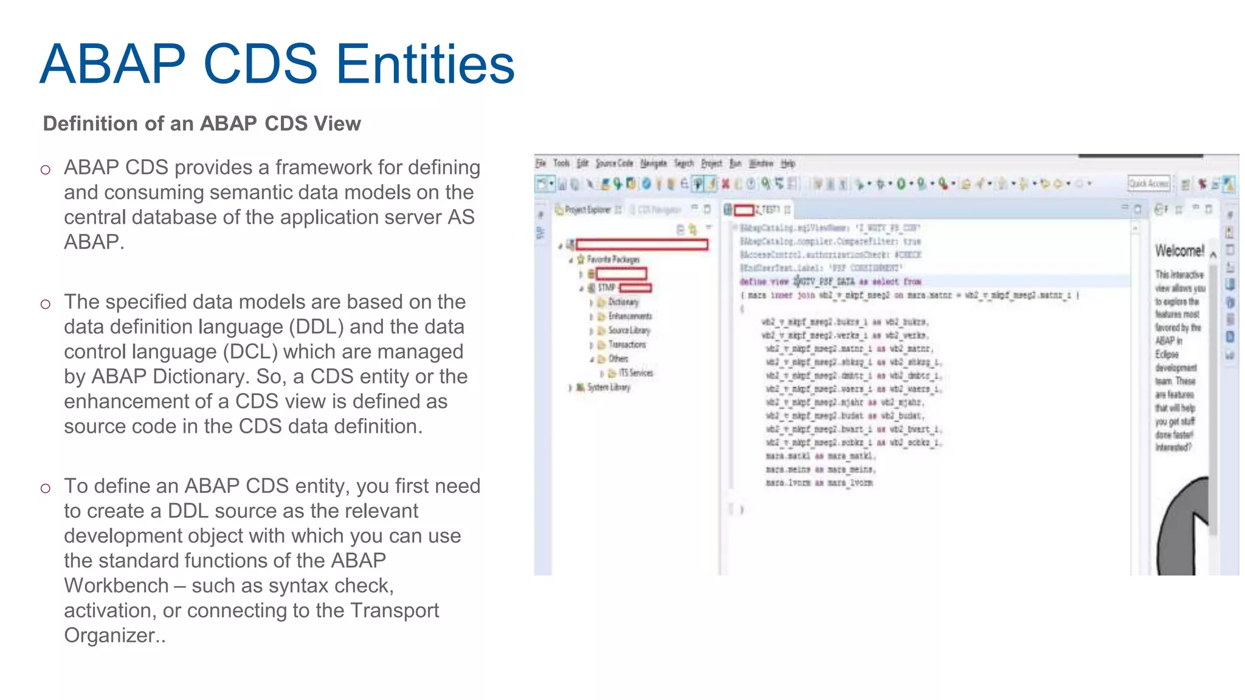
Task: Click the green Run toolbar icon
Action: 901,184
